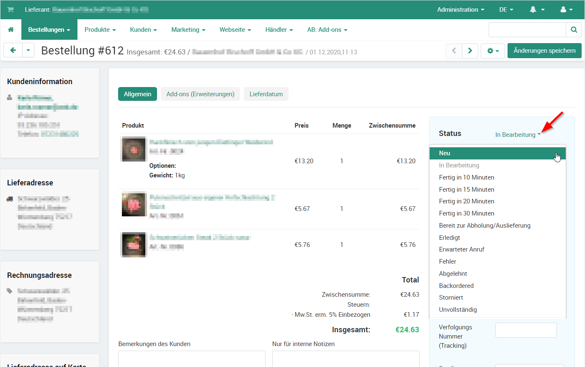Expand the AB: Add-ons menu
Viewport: 585px width, 367px height.
pyautogui.click(x=327, y=30)
